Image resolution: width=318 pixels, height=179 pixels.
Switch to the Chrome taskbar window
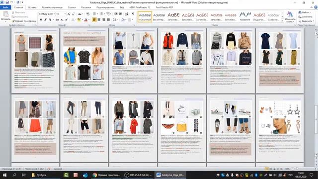click(x=106, y=175)
